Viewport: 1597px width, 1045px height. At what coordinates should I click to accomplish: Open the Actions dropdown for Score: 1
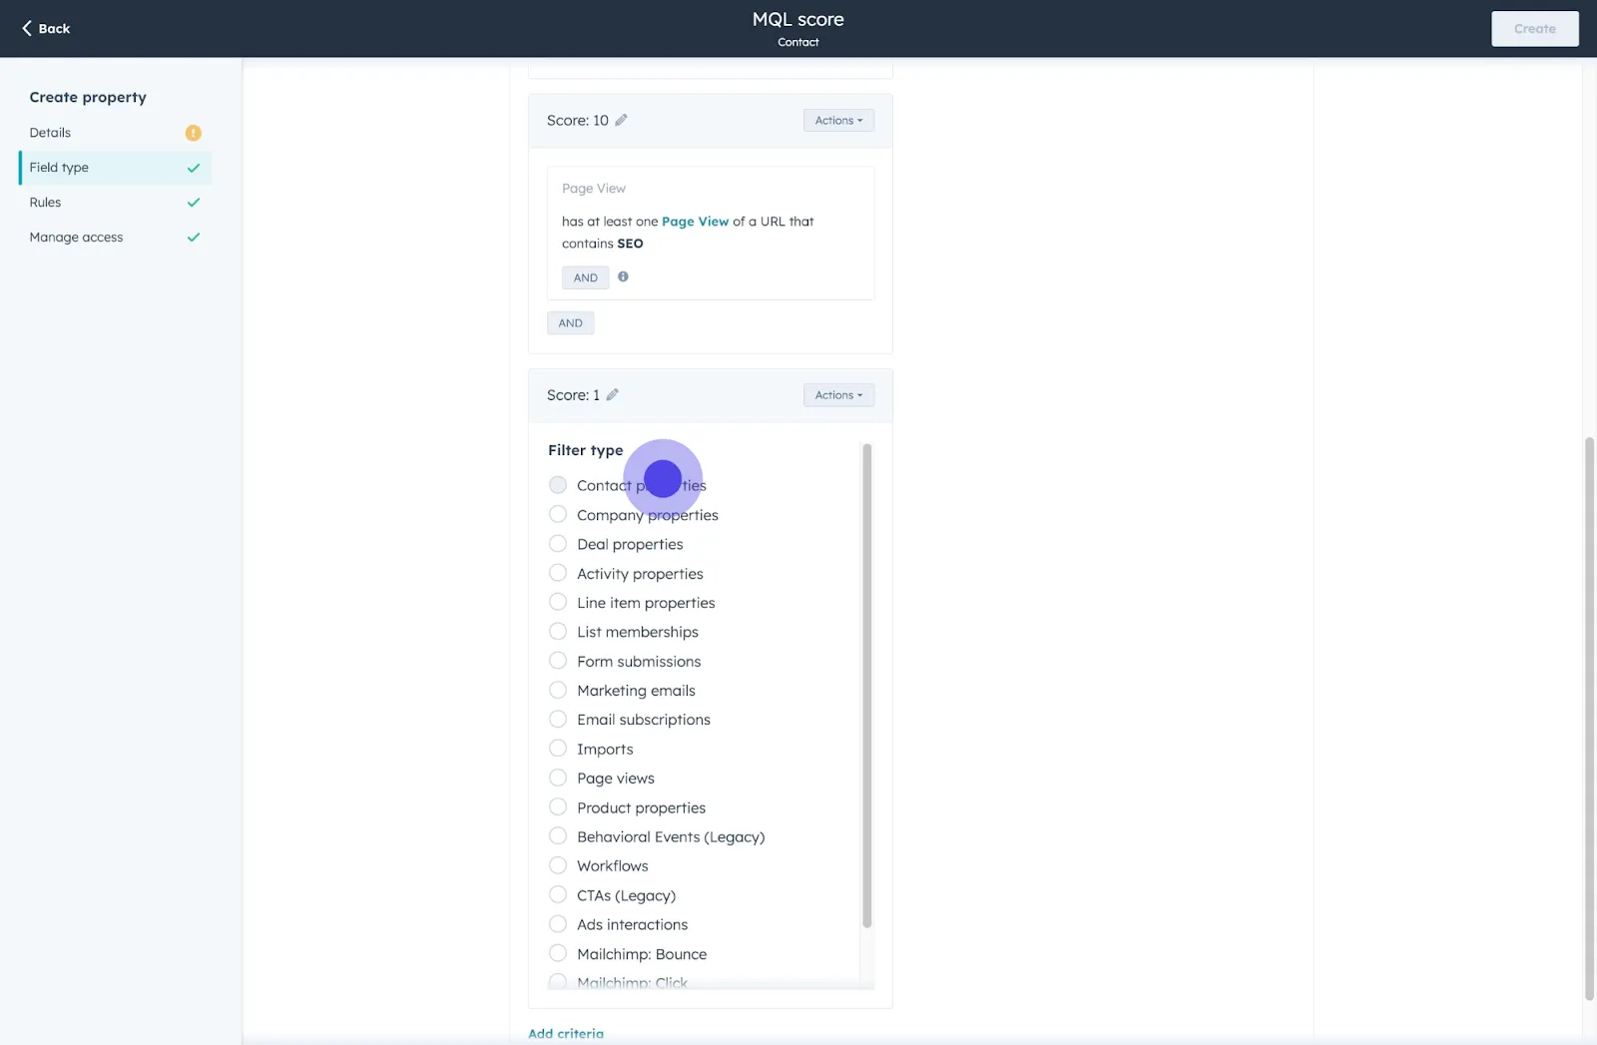(x=838, y=395)
